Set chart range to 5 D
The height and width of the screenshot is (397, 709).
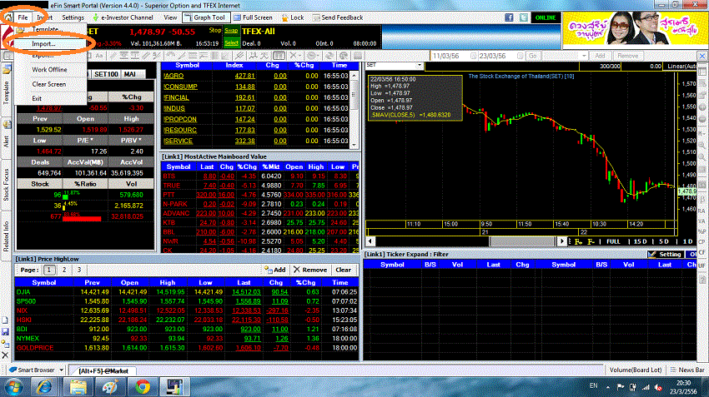pyautogui.click(x=663, y=242)
